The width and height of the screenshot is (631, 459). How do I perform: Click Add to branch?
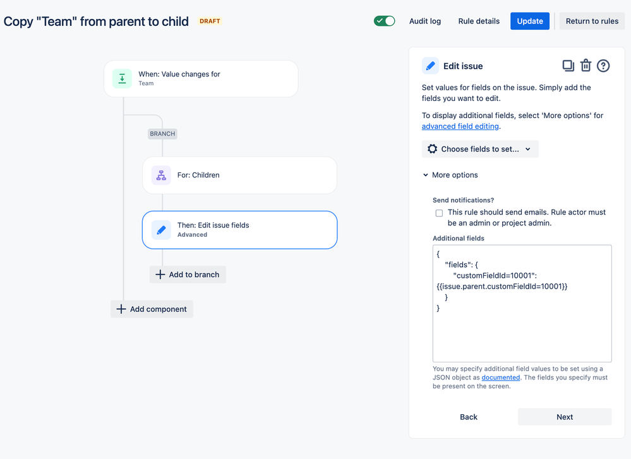coord(188,275)
